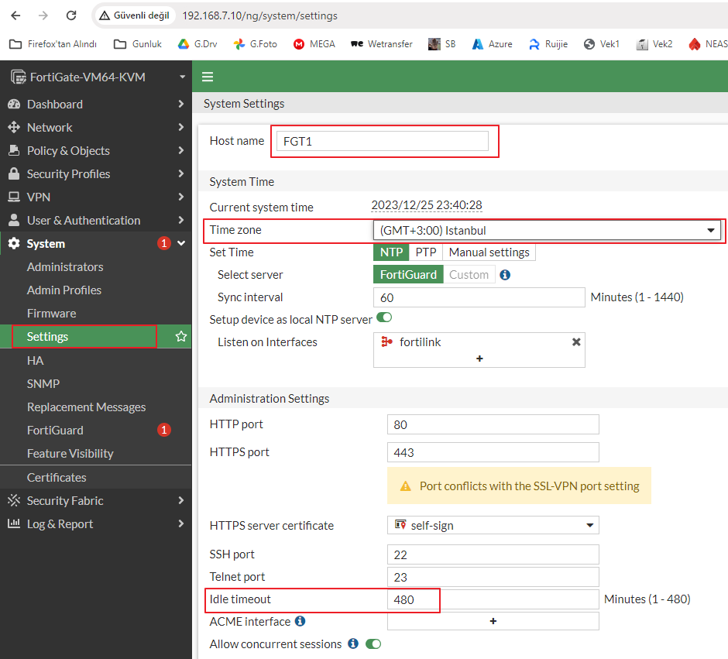Click the Host name field
Image resolution: width=728 pixels, height=659 pixels.
point(382,141)
